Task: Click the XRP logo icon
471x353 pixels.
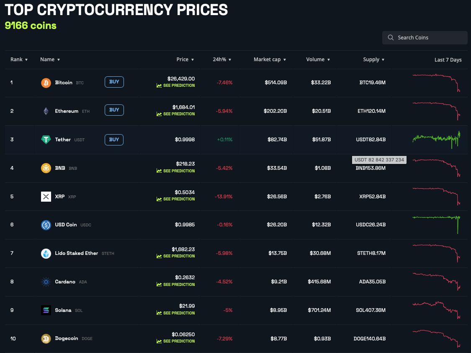Action: [46, 197]
